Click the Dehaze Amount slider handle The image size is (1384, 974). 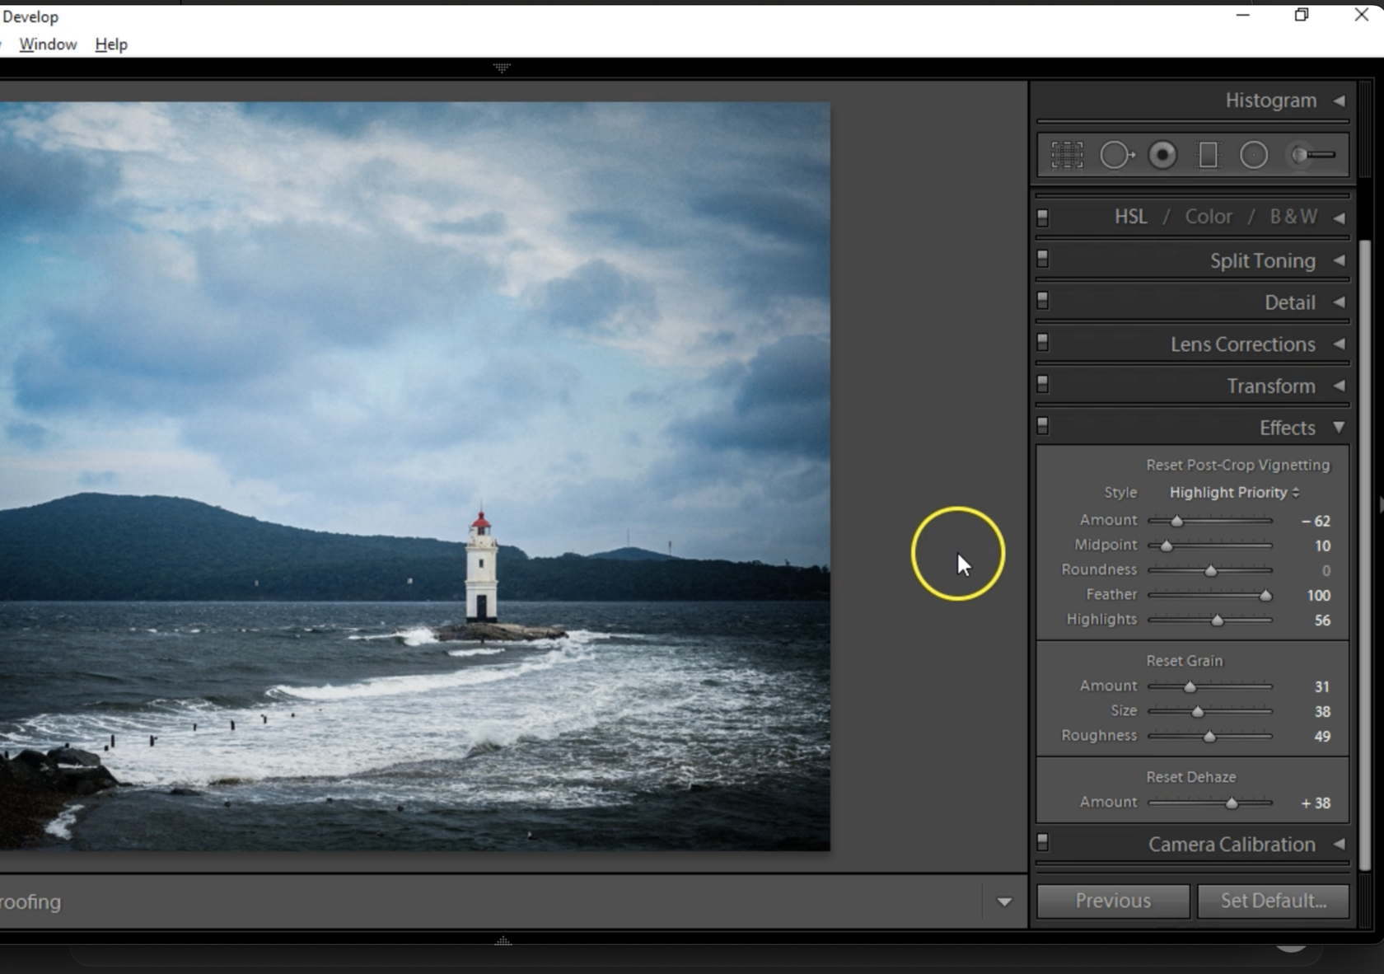point(1232,803)
